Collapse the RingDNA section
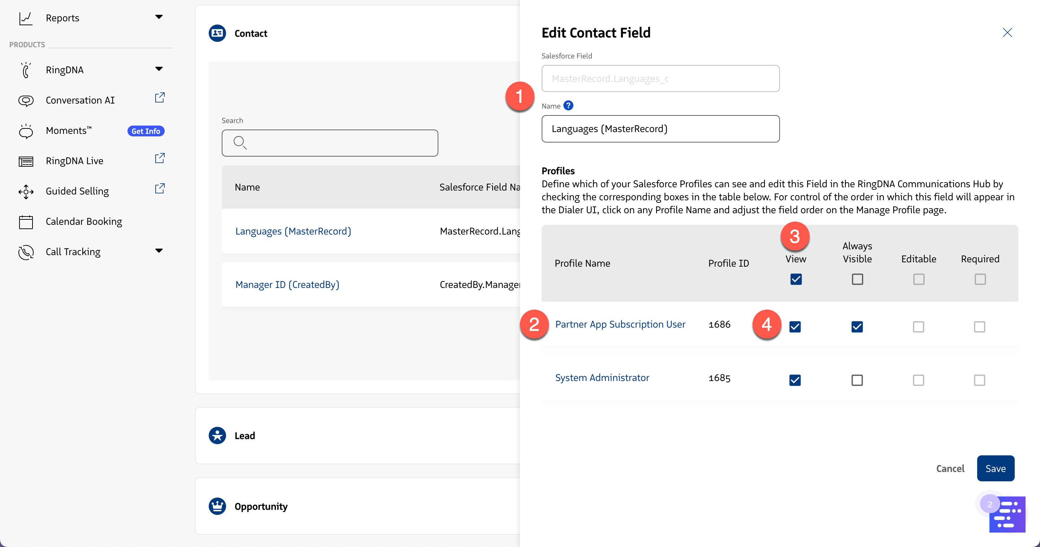This screenshot has width=1040, height=547. tap(159, 69)
